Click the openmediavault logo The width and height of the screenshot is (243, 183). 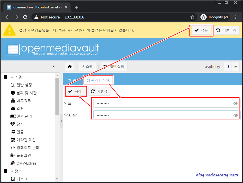(53, 50)
